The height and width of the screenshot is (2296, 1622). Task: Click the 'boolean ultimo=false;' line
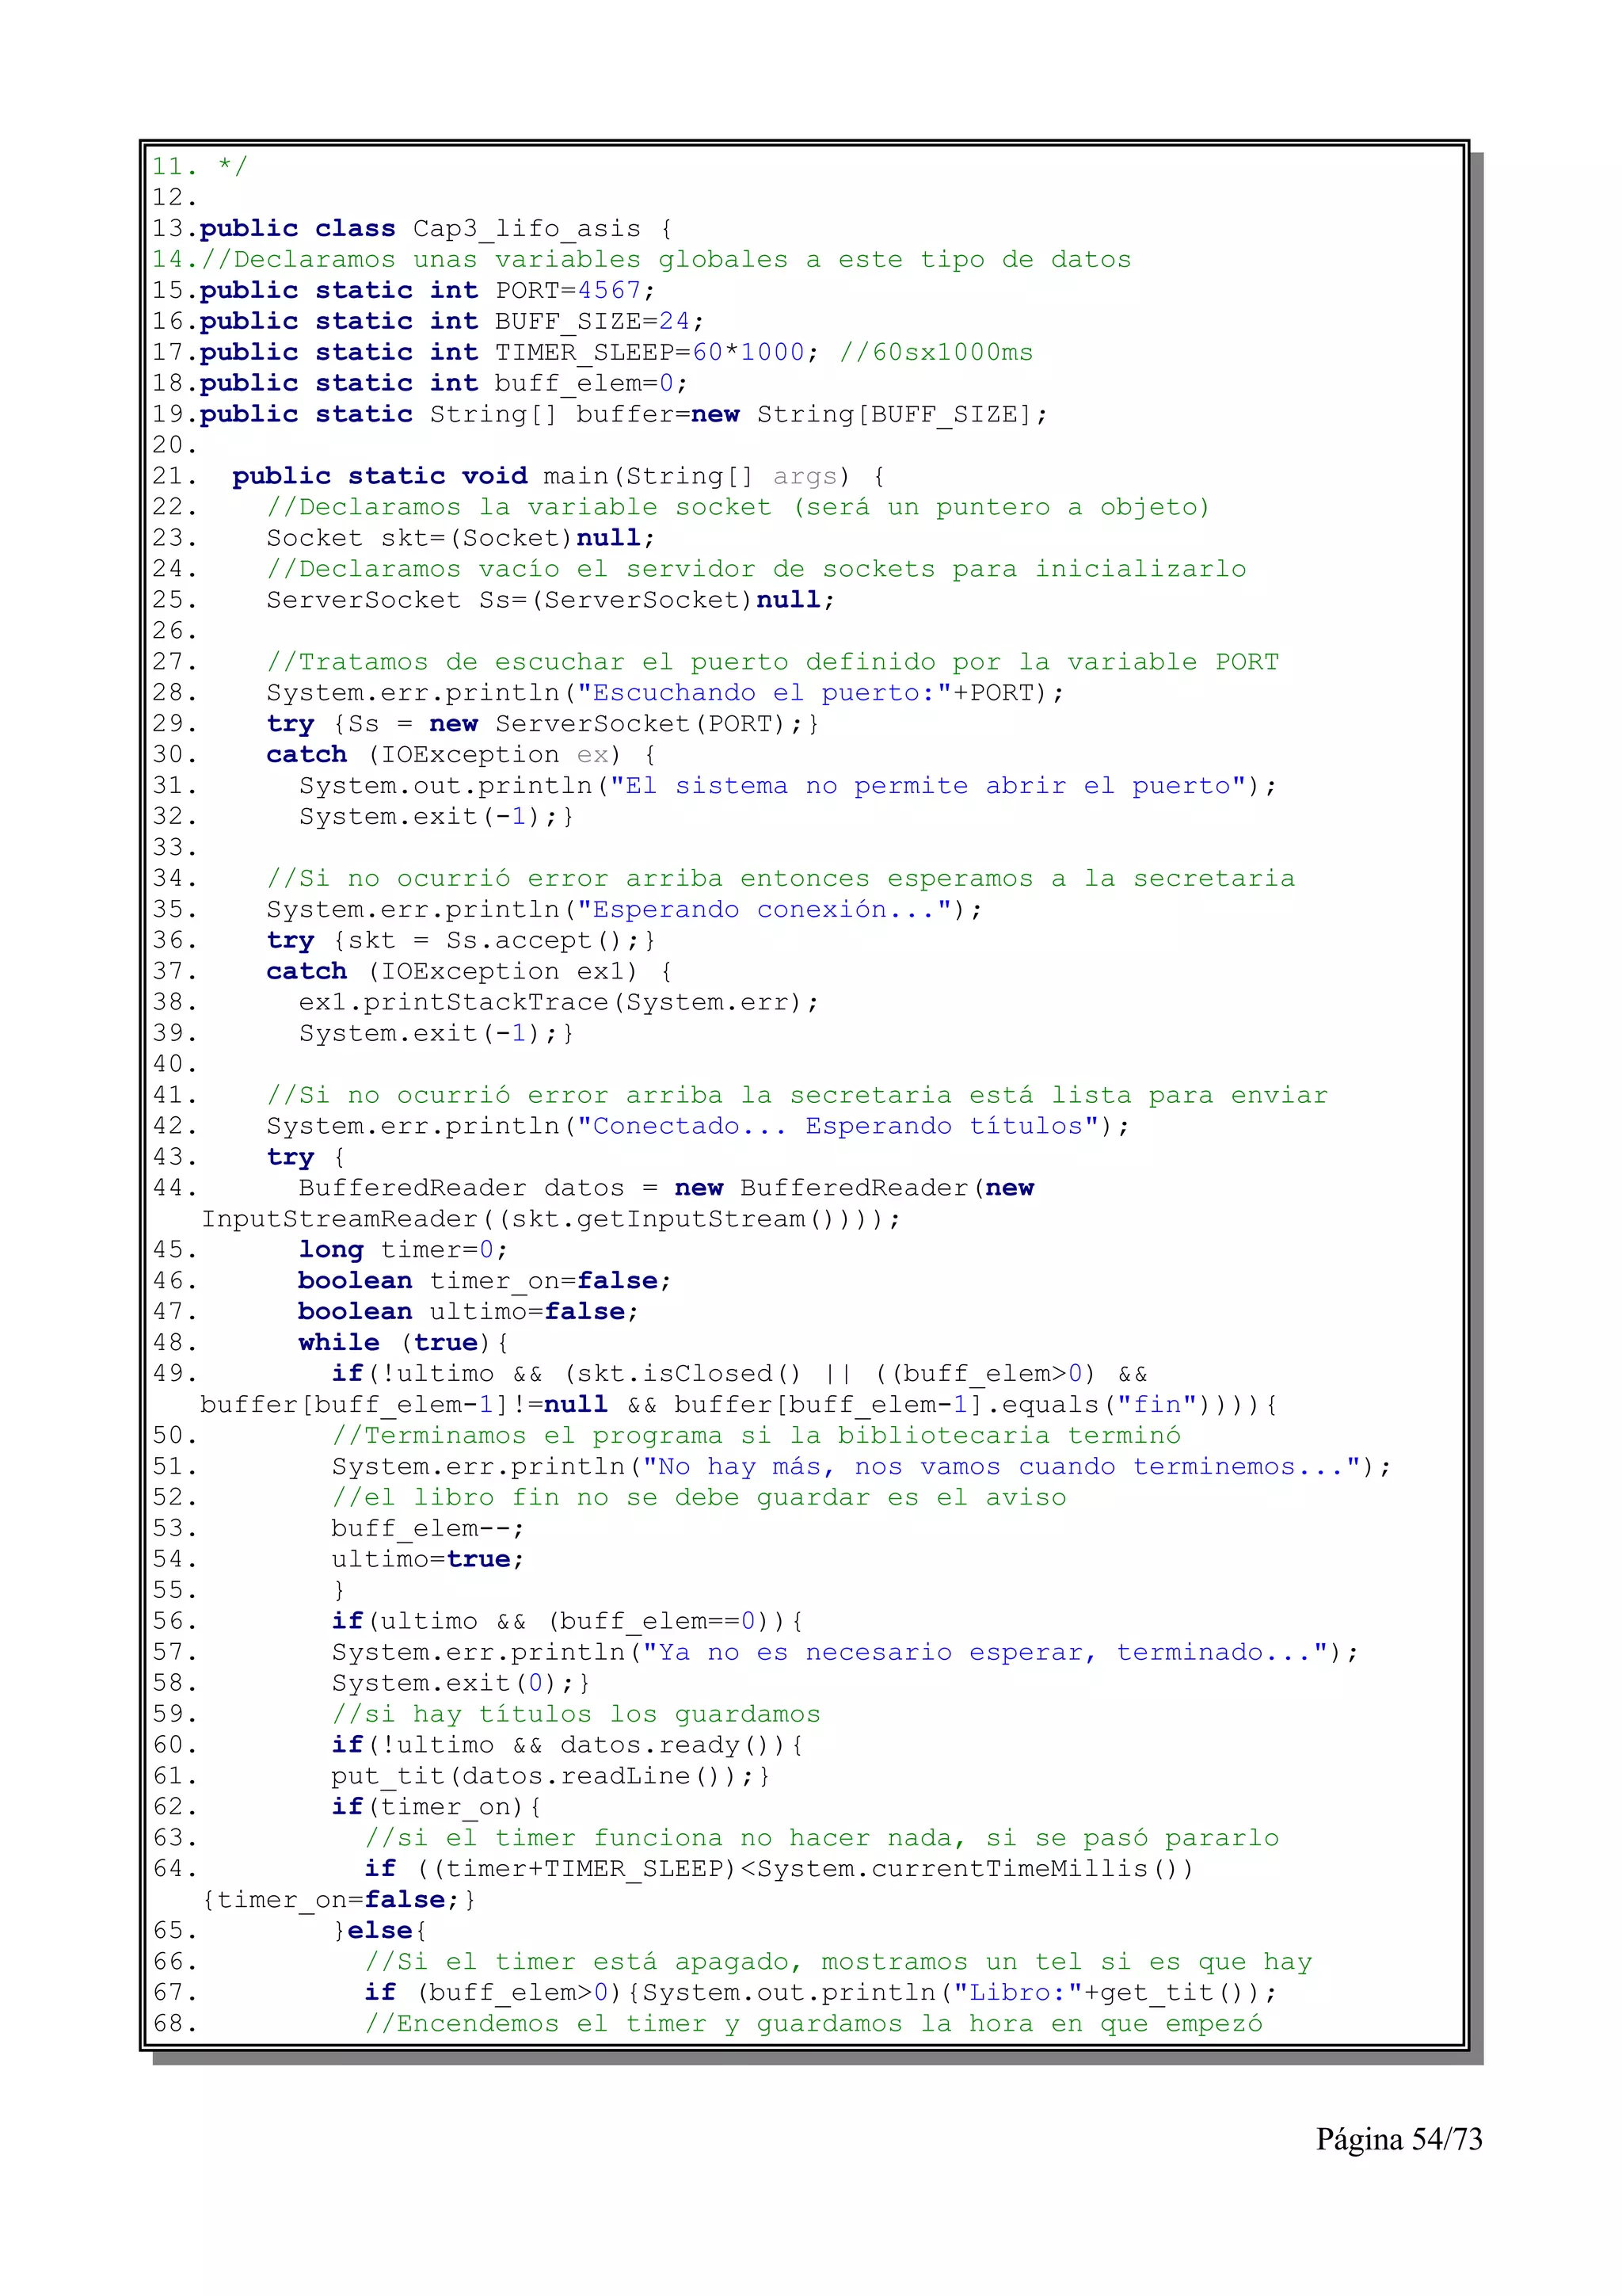coord(469,1313)
